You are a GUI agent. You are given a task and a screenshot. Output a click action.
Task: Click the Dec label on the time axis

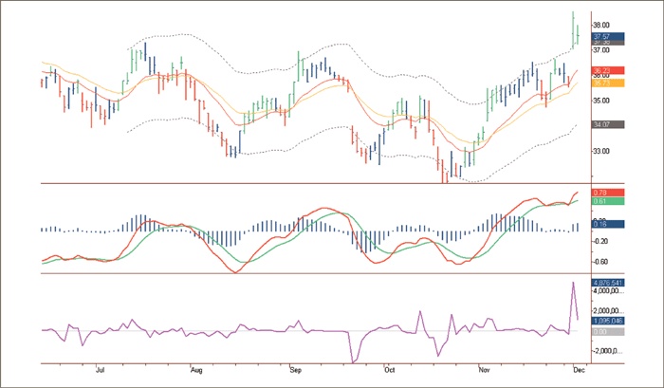[579, 365]
